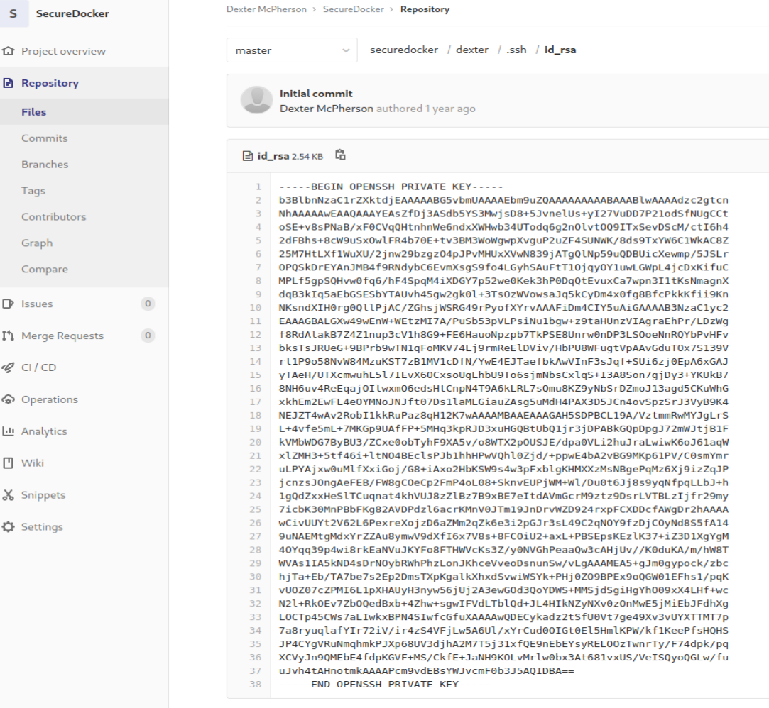Click the commit author avatar
Viewport: 769px width, 708px height.
(256, 101)
